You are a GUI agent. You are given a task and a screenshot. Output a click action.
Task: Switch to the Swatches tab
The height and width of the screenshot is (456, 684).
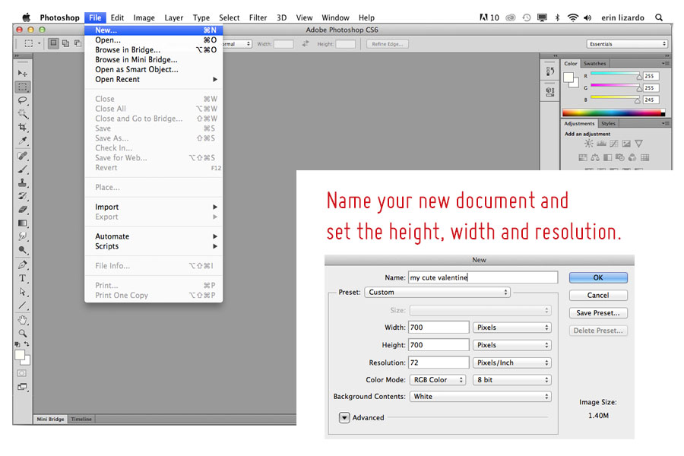point(594,64)
